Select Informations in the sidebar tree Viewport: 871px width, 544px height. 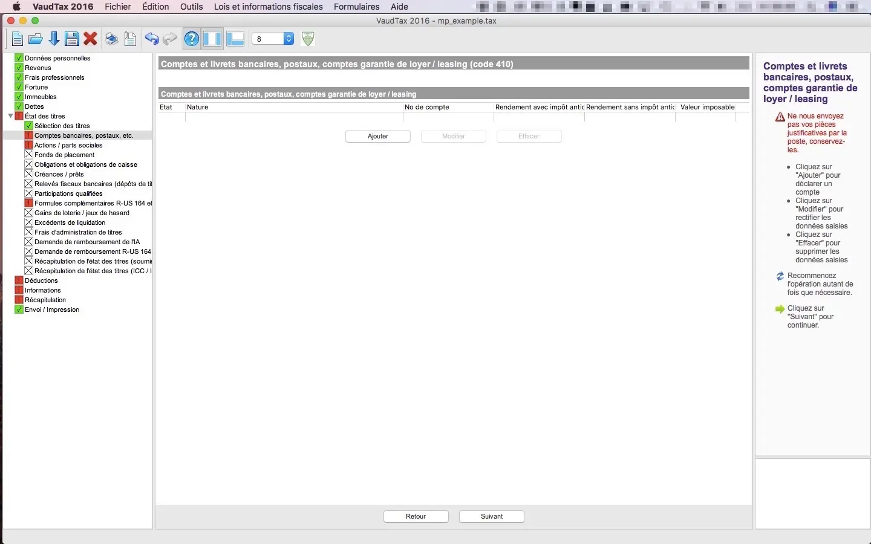(x=43, y=290)
